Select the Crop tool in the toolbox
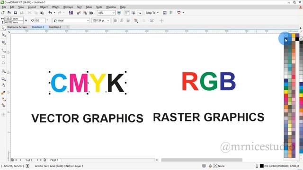 (x=3, y=42)
